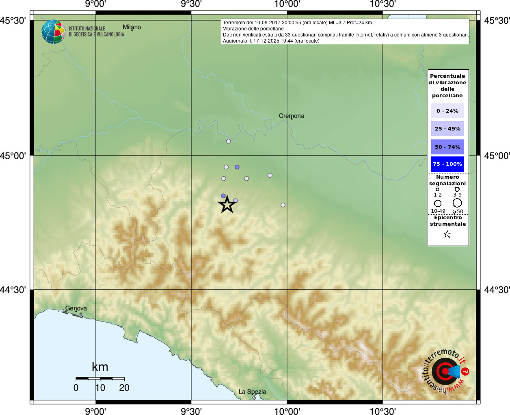Click the 'Percentuale di vibrazione delle porcellane' legend title
510x415 pixels.
[x=447, y=86]
